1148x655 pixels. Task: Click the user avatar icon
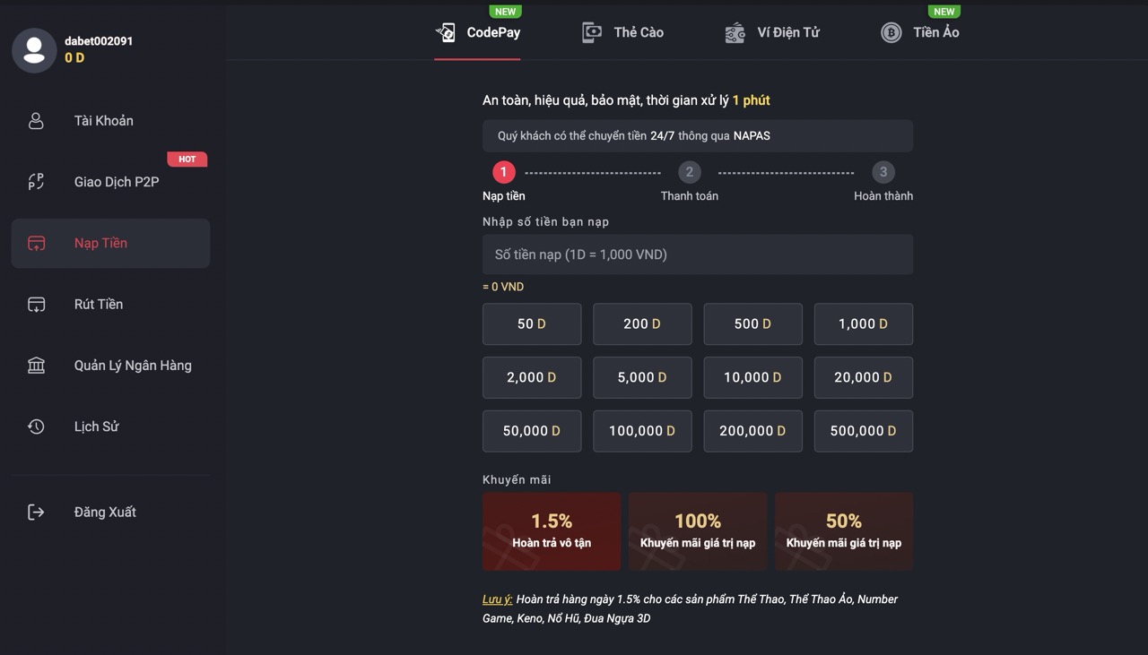point(34,49)
